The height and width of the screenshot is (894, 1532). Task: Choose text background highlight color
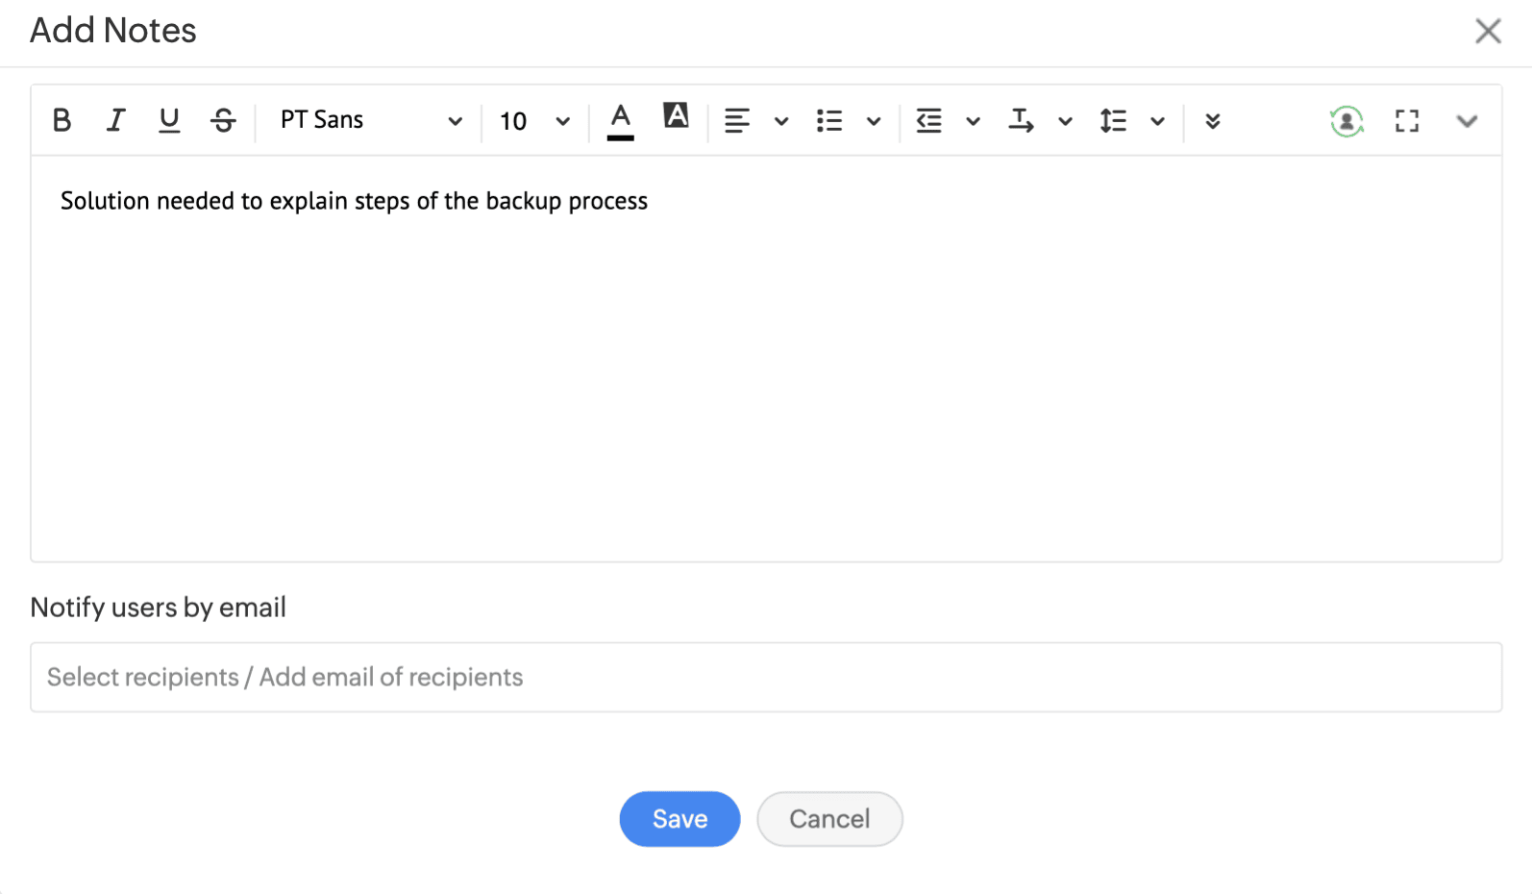coord(676,116)
